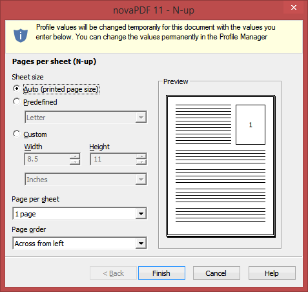Image resolution: width=308 pixels, height=292 pixels.
Task: Increase Width with the up spinner arrow
Action: [75, 156]
